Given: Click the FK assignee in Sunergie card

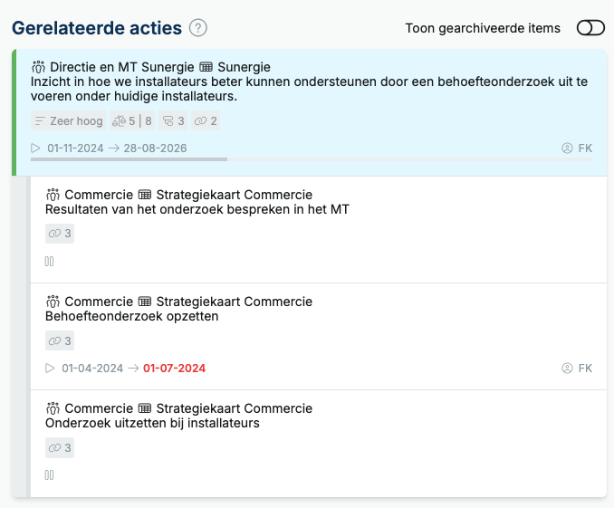Looking at the screenshot, I should pos(577,148).
